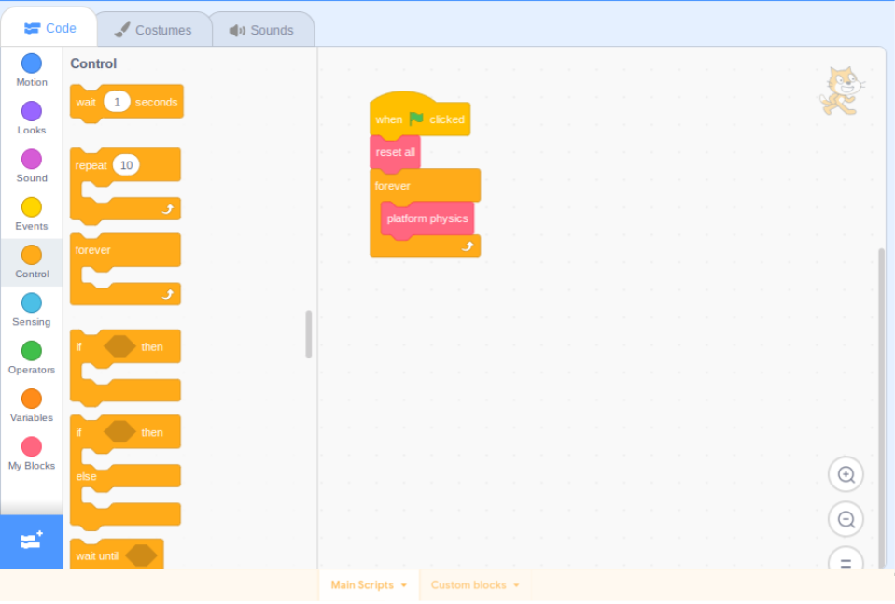
Task: Open the Custom blocks dropdown
Action: click(474, 585)
